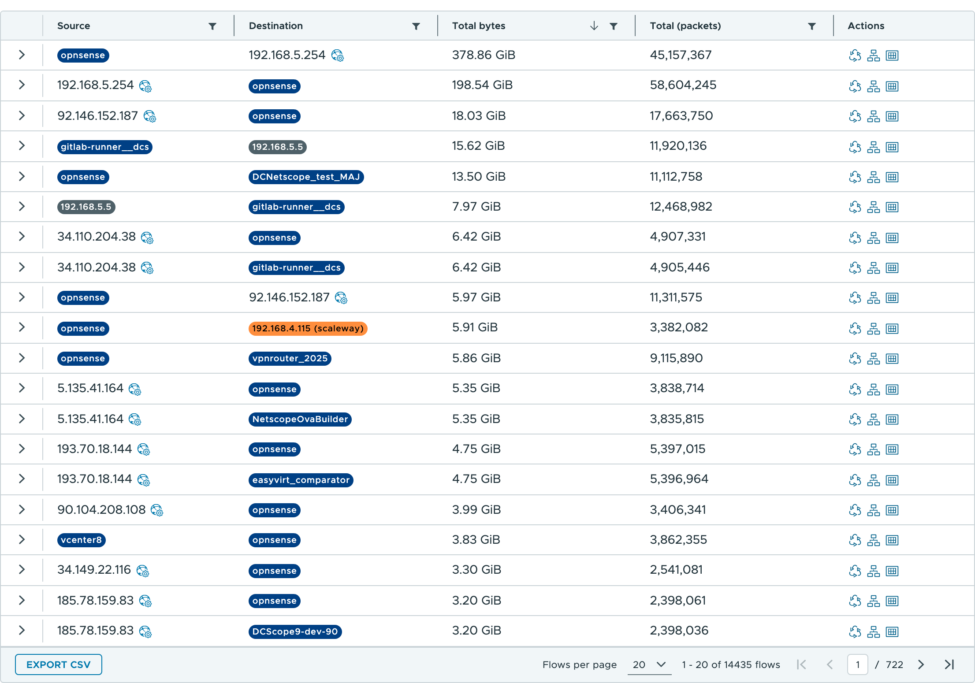Click the vpnrouter_2025 destination tag
The width and height of the screenshot is (975, 683).
(x=290, y=359)
